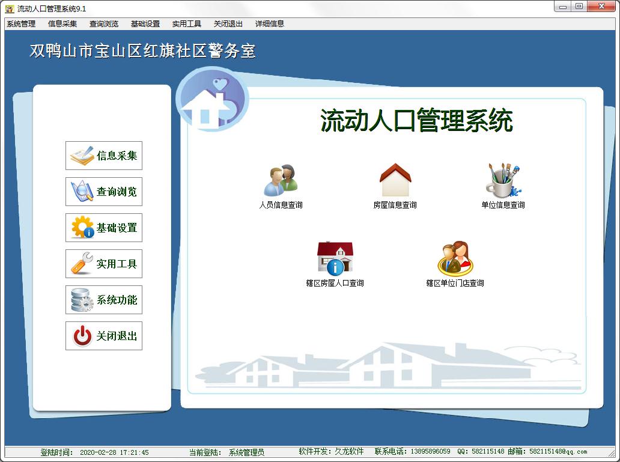Select the red roof 房屋信息查询 icon

395,177
